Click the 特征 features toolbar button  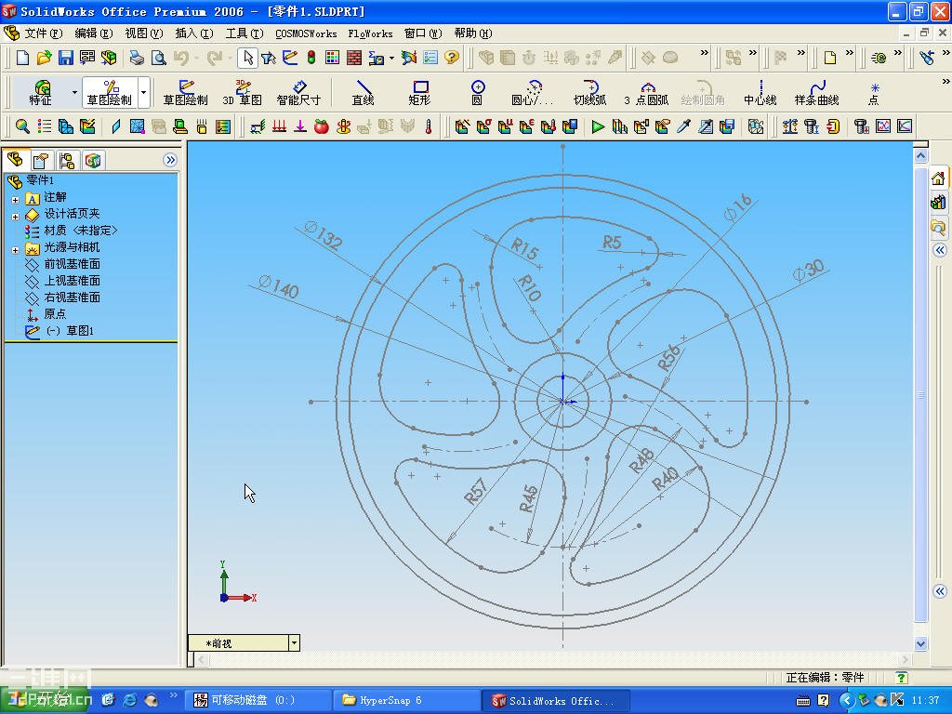(41, 92)
